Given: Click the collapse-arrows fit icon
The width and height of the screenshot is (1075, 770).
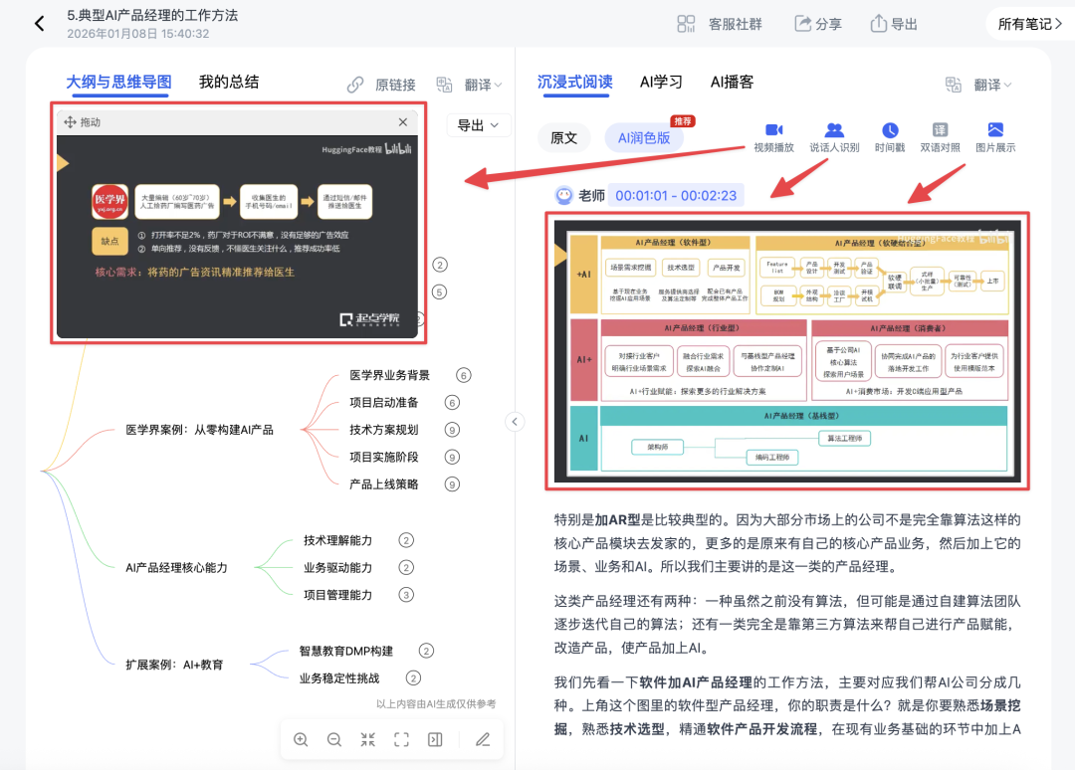Looking at the screenshot, I should 368,740.
